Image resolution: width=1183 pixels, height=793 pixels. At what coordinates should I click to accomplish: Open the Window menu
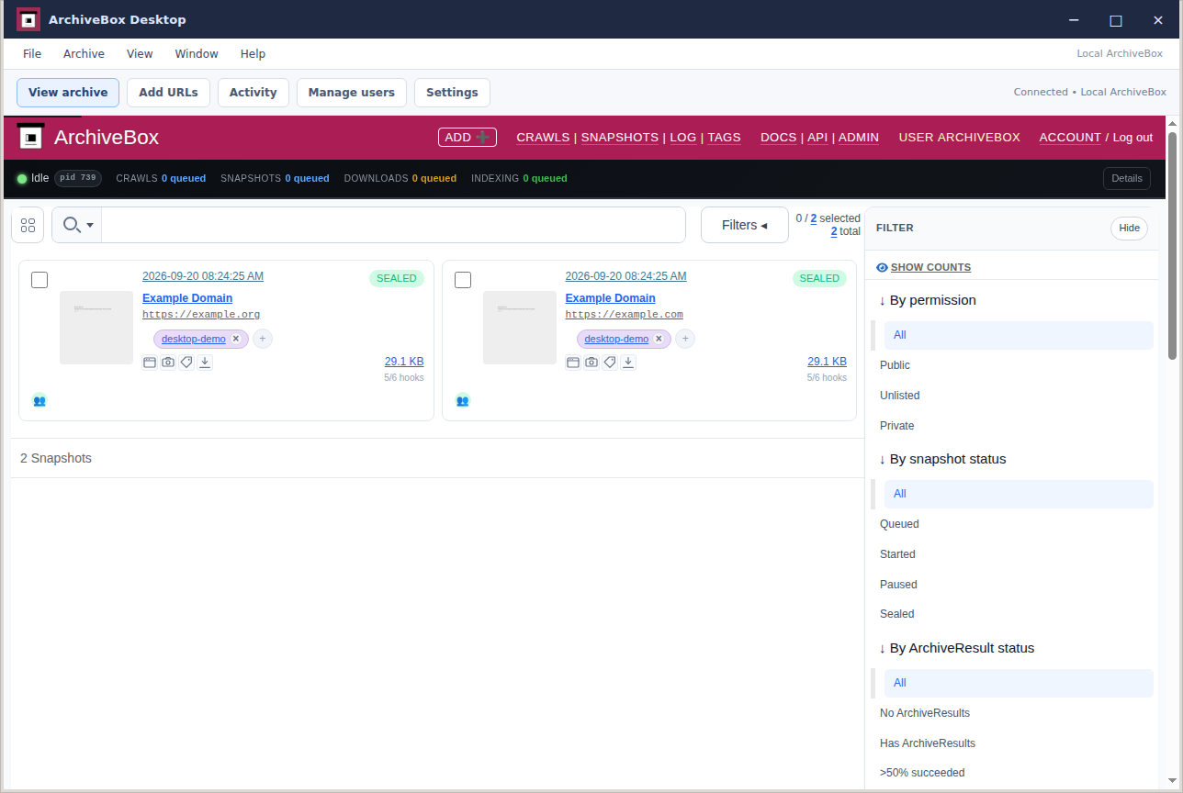point(197,54)
